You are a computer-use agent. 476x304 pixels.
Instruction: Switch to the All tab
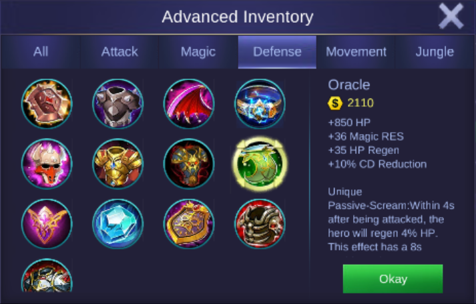[x=41, y=52]
